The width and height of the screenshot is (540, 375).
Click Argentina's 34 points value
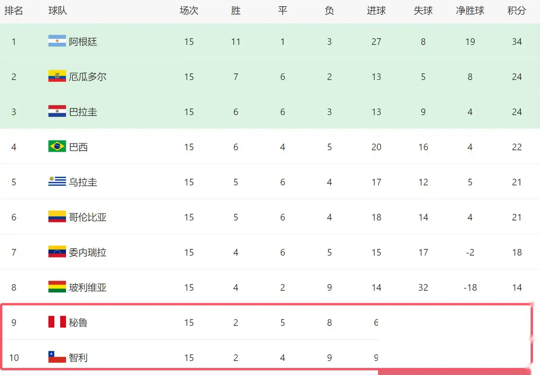[517, 42]
